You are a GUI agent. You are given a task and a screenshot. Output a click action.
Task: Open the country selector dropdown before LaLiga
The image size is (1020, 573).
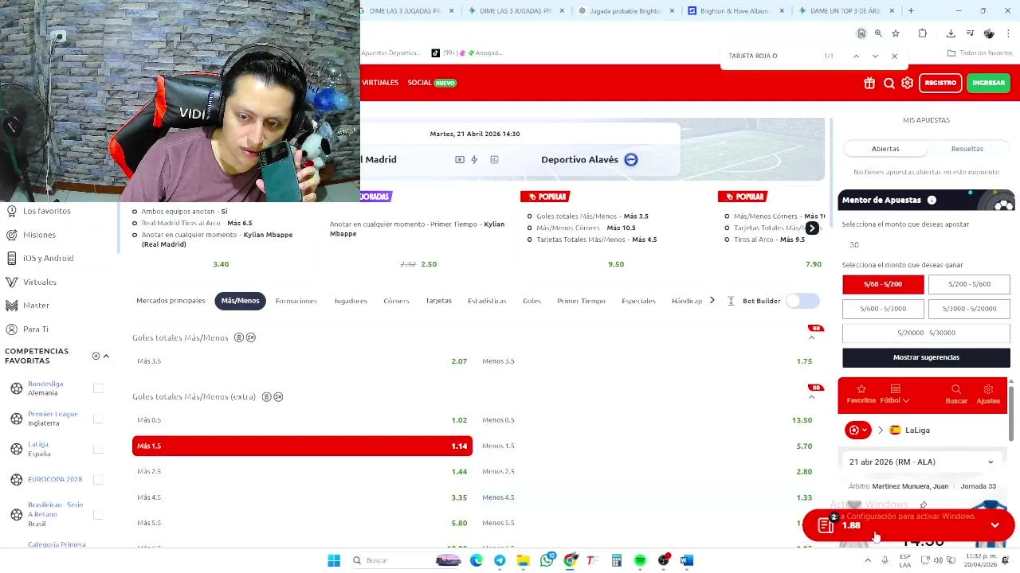[858, 431]
